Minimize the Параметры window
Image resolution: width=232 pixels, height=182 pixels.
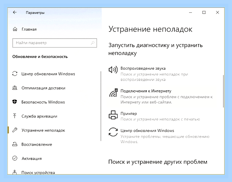coord(190,12)
